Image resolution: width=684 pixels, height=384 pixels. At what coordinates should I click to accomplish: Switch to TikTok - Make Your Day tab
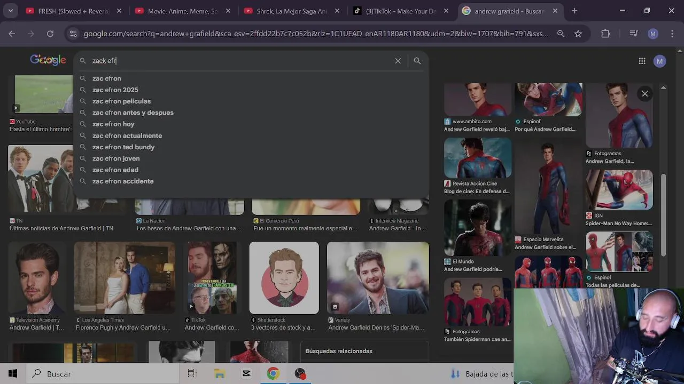(401, 11)
